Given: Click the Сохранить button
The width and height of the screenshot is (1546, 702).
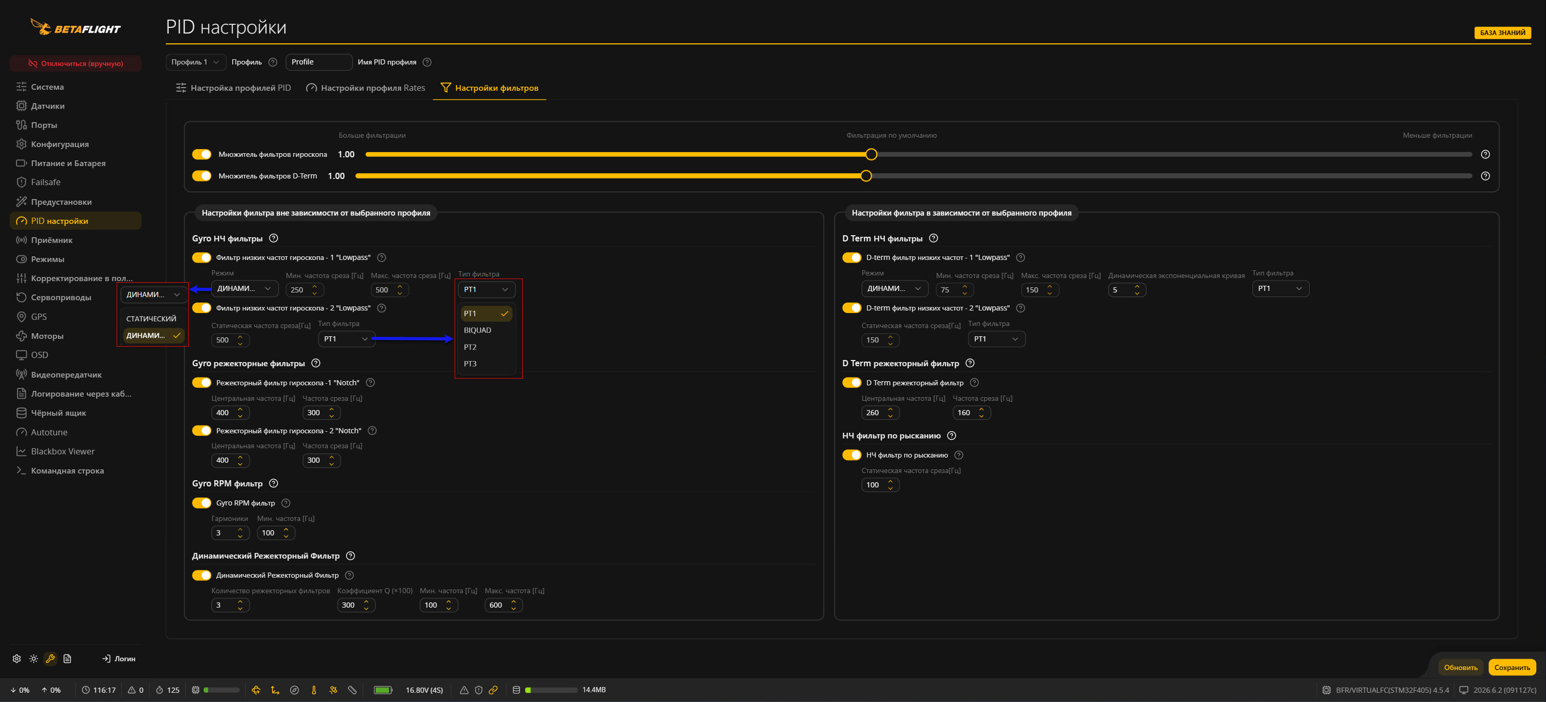Looking at the screenshot, I should click(x=1512, y=667).
